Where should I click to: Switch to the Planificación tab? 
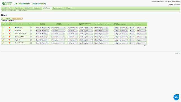coord(19,8)
